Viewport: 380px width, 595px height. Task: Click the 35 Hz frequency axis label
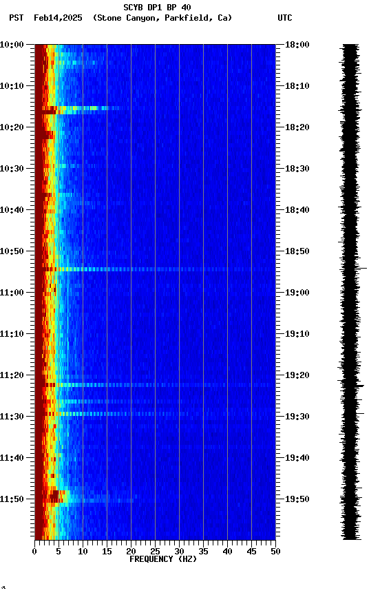(203, 552)
